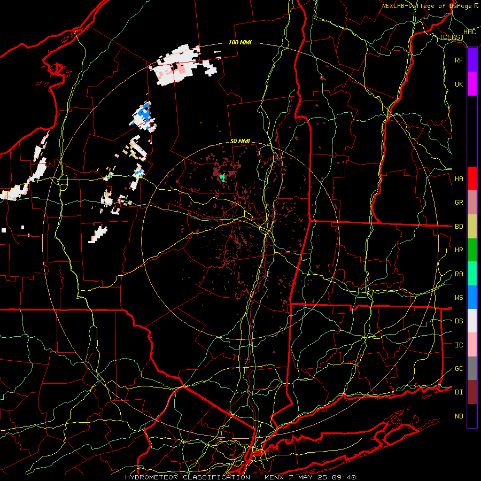Click the "100 NMI" range ring label

(x=240, y=42)
